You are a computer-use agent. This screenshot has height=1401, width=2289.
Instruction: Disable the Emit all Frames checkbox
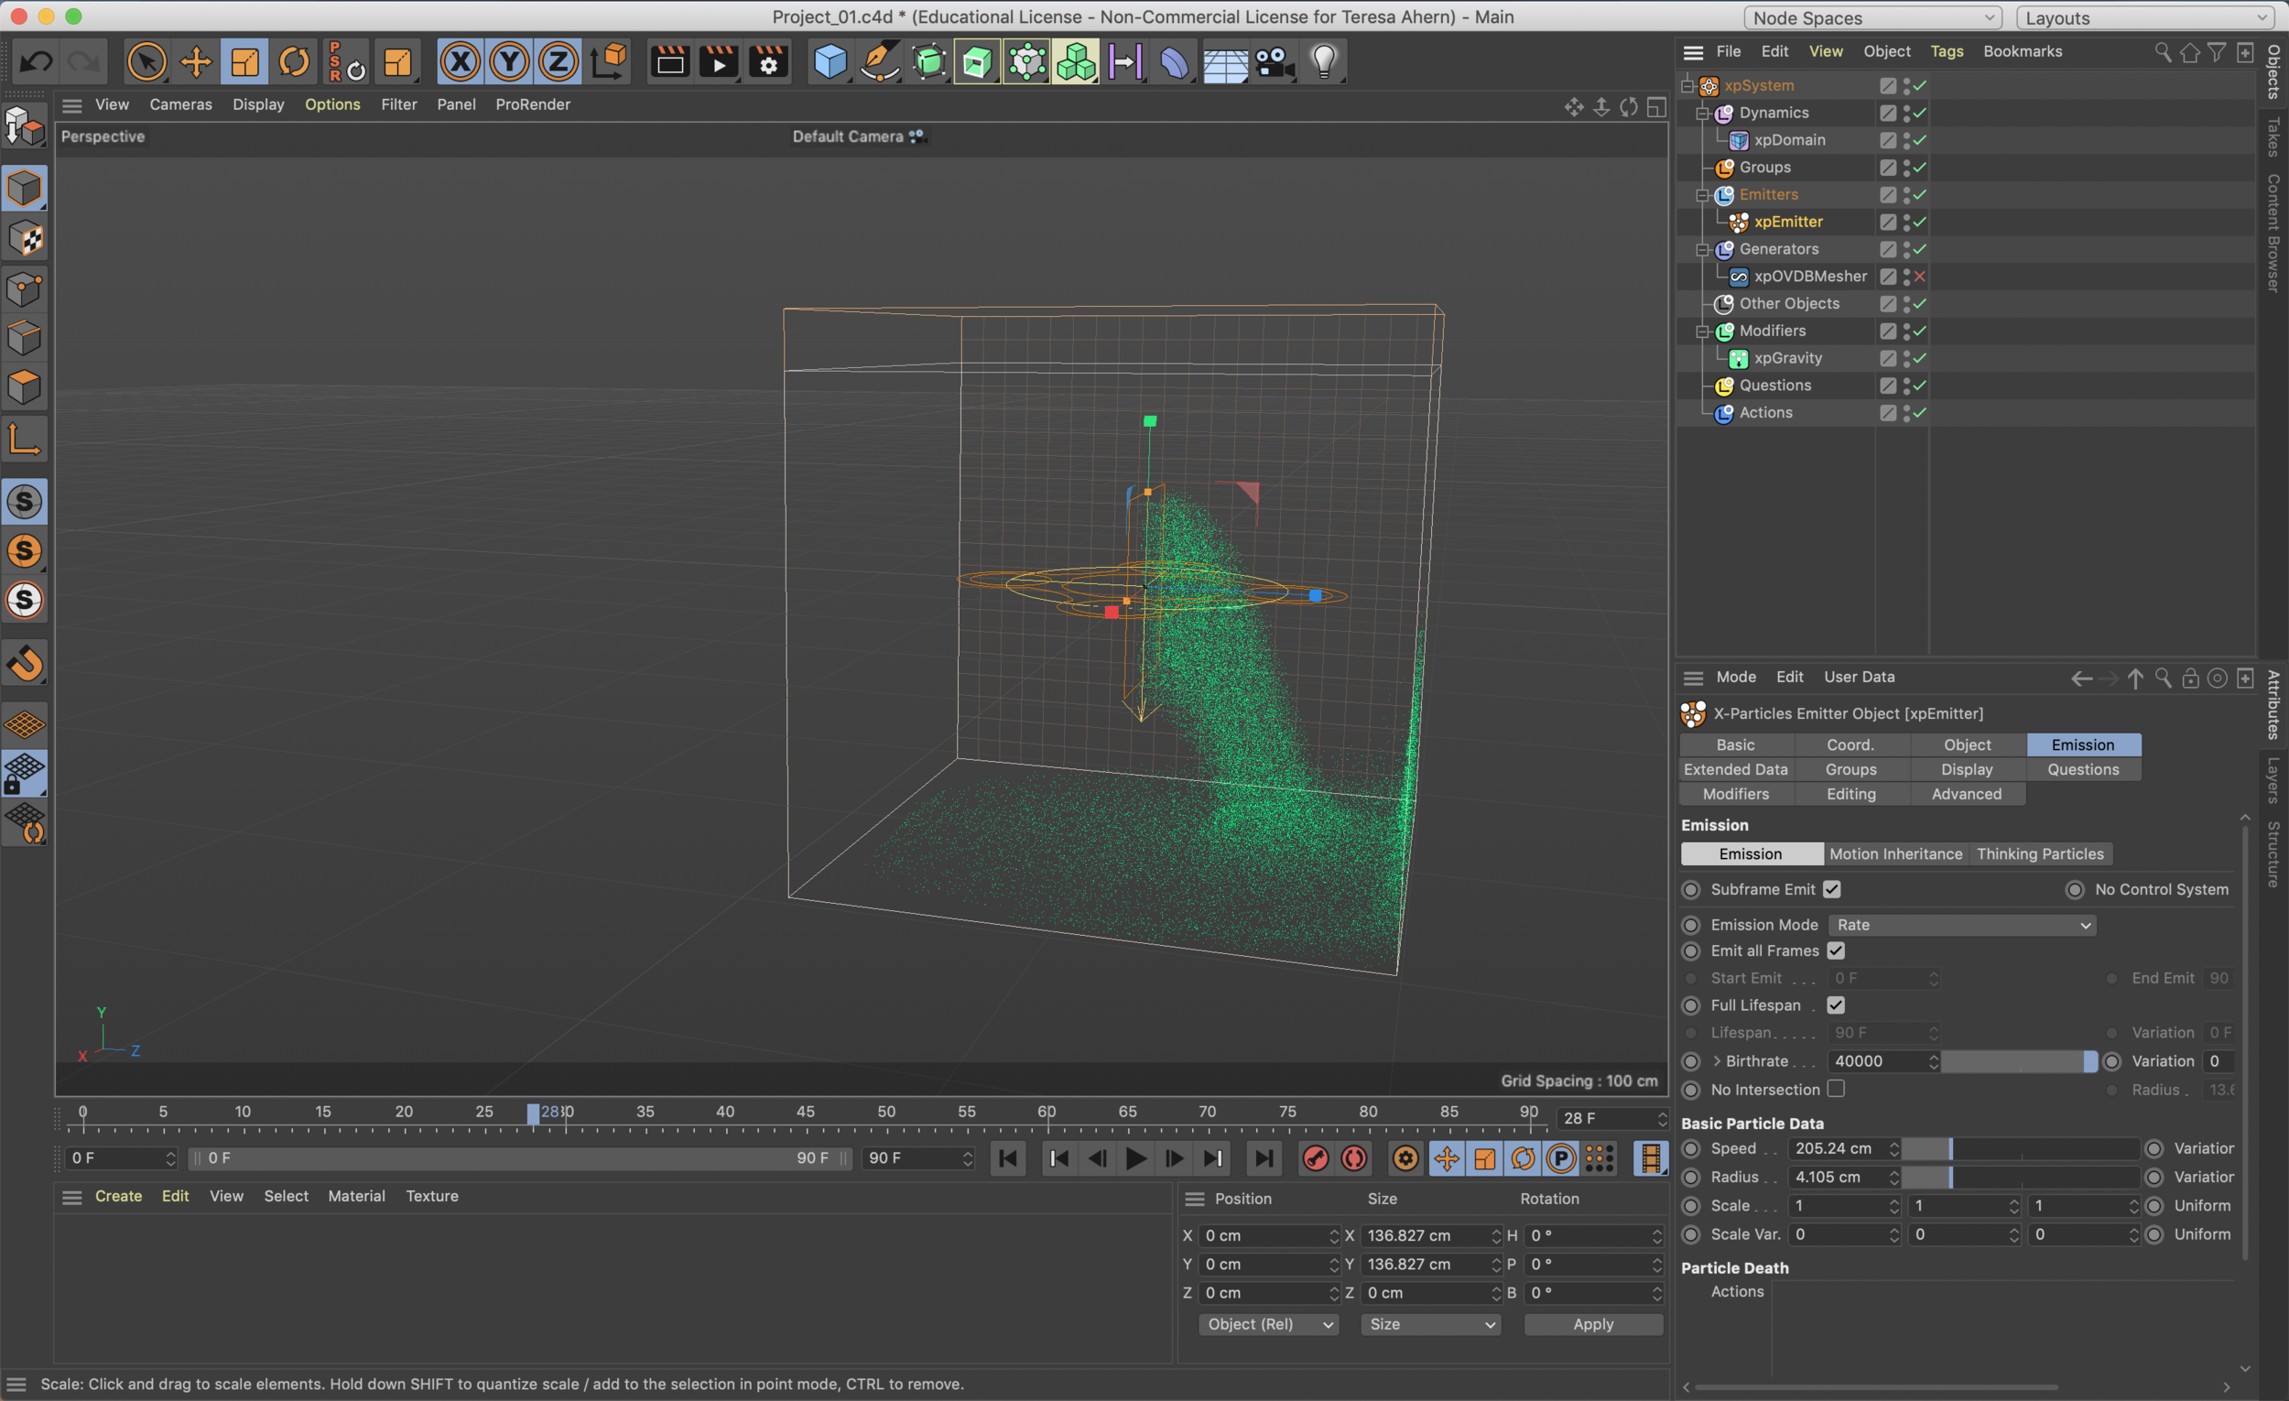[1836, 950]
